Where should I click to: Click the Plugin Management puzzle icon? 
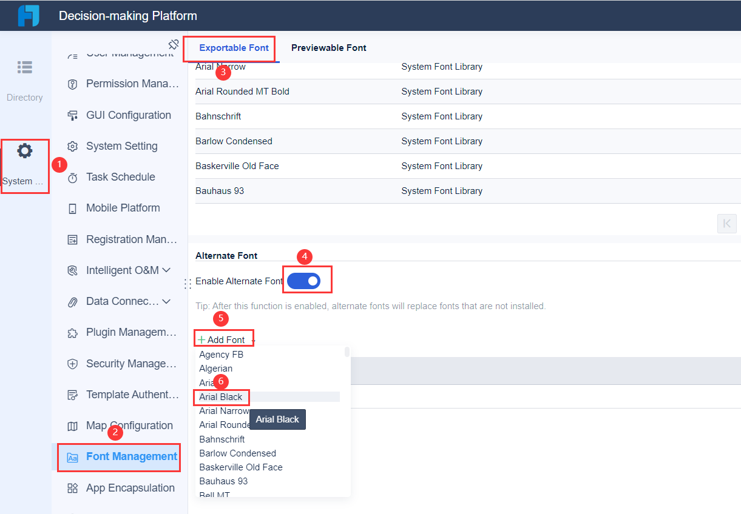tap(73, 333)
